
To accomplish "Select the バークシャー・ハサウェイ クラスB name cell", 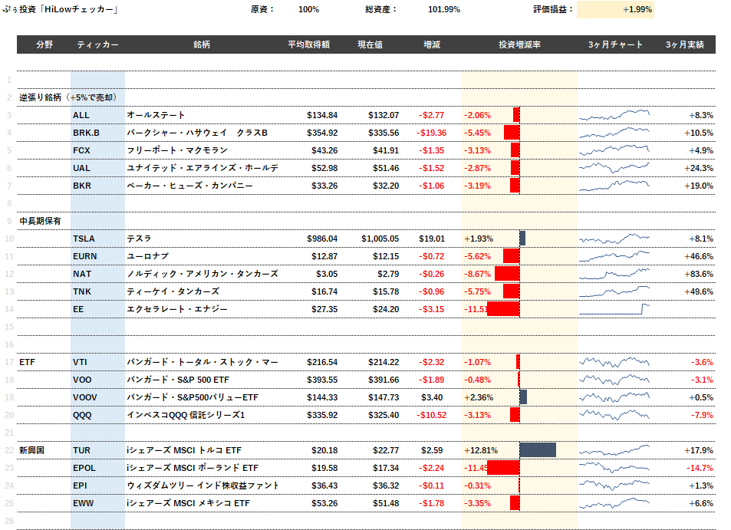I will 197,133.
